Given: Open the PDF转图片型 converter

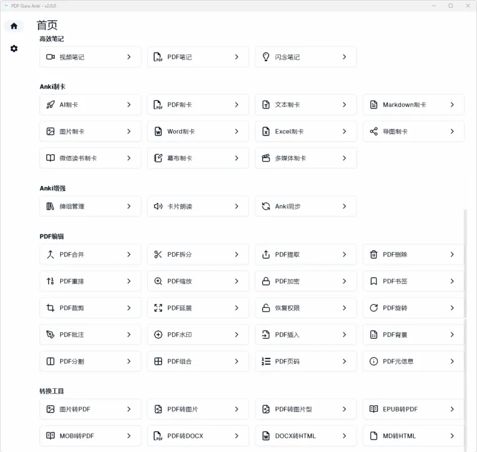Looking at the screenshot, I should point(306,409).
